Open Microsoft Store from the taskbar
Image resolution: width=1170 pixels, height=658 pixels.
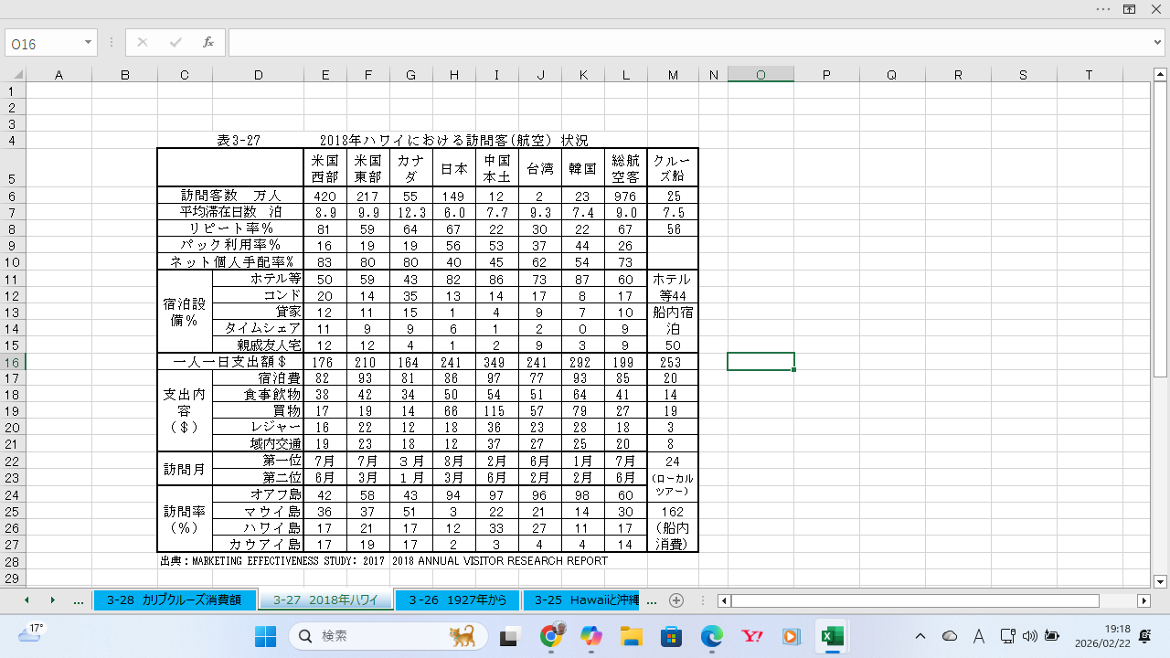pyautogui.click(x=672, y=636)
